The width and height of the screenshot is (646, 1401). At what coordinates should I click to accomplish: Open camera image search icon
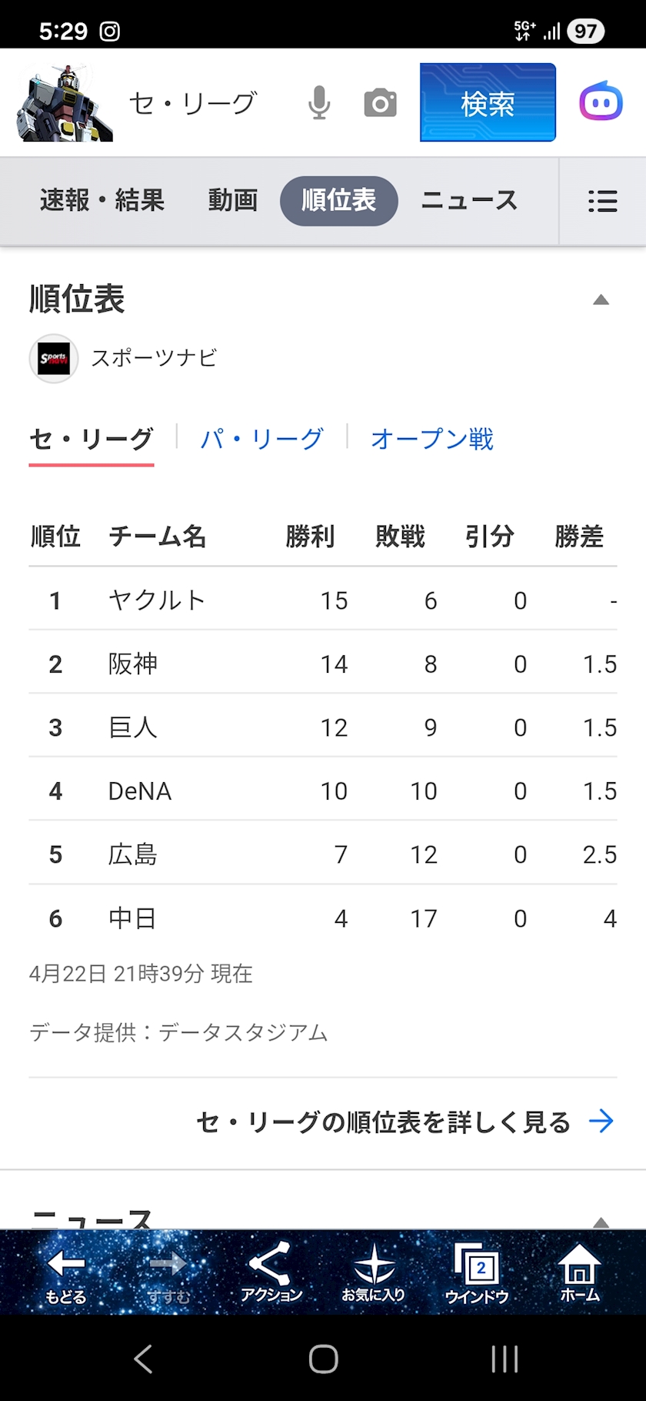coord(380,103)
